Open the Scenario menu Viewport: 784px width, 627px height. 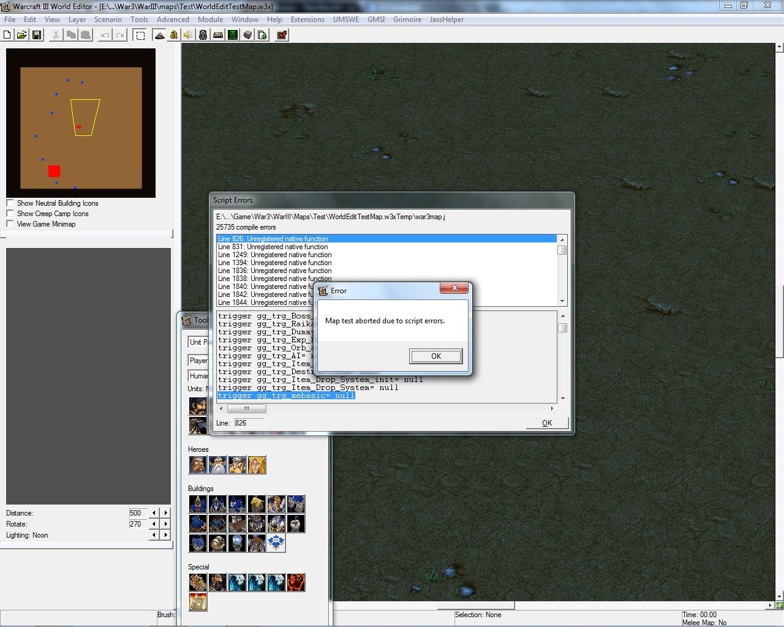click(108, 20)
